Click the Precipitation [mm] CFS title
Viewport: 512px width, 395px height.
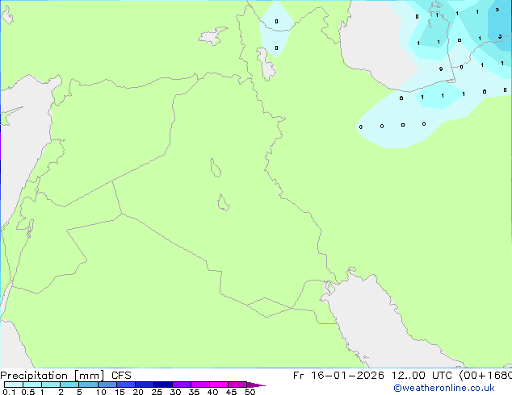click(65, 376)
